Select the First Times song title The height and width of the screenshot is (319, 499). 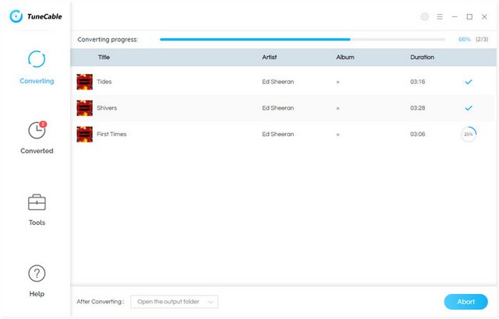(x=111, y=134)
